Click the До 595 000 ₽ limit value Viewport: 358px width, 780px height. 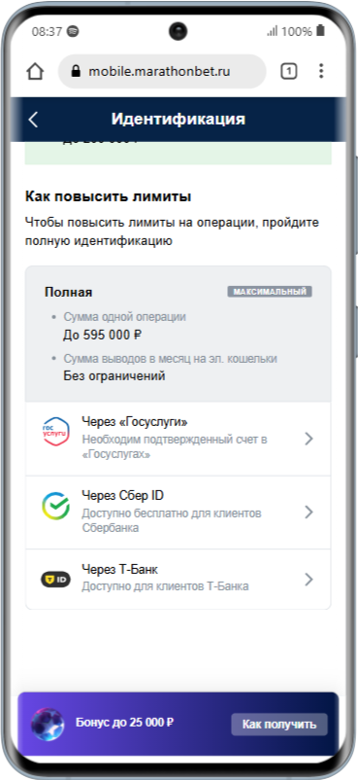tap(102, 335)
